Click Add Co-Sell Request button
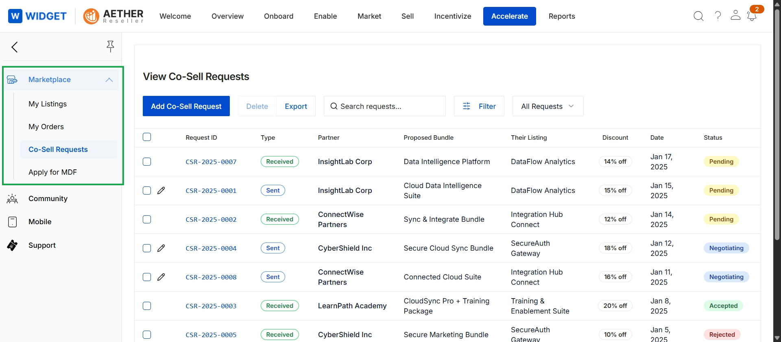The height and width of the screenshot is (342, 781). [x=186, y=106]
